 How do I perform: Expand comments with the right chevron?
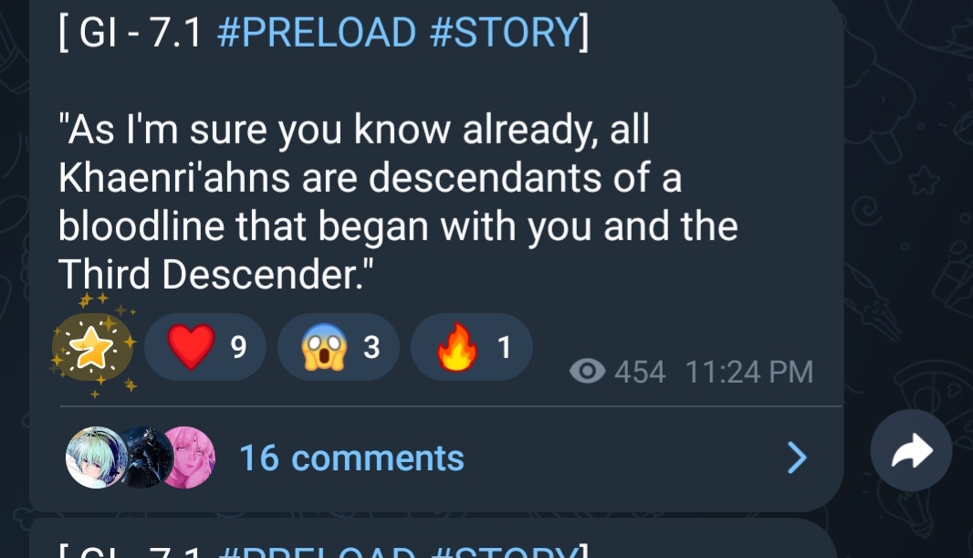pos(797,458)
